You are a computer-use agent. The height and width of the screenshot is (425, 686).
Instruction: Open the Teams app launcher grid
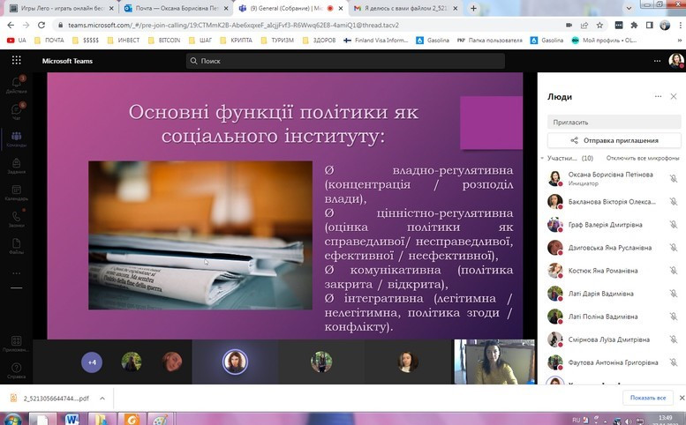click(x=16, y=60)
